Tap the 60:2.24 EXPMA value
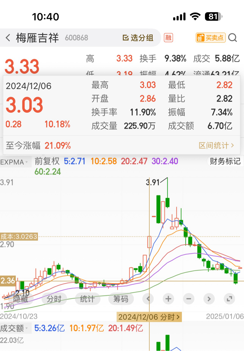 click(x=48, y=172)
